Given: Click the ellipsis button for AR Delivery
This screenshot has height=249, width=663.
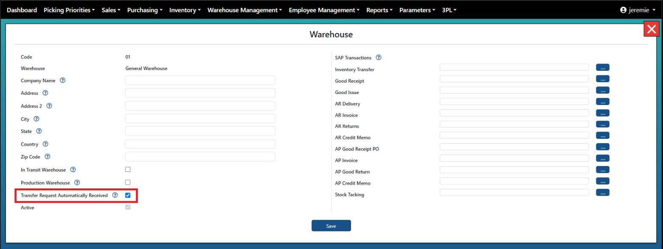Looking at the screenshot, I should [603, 102].
